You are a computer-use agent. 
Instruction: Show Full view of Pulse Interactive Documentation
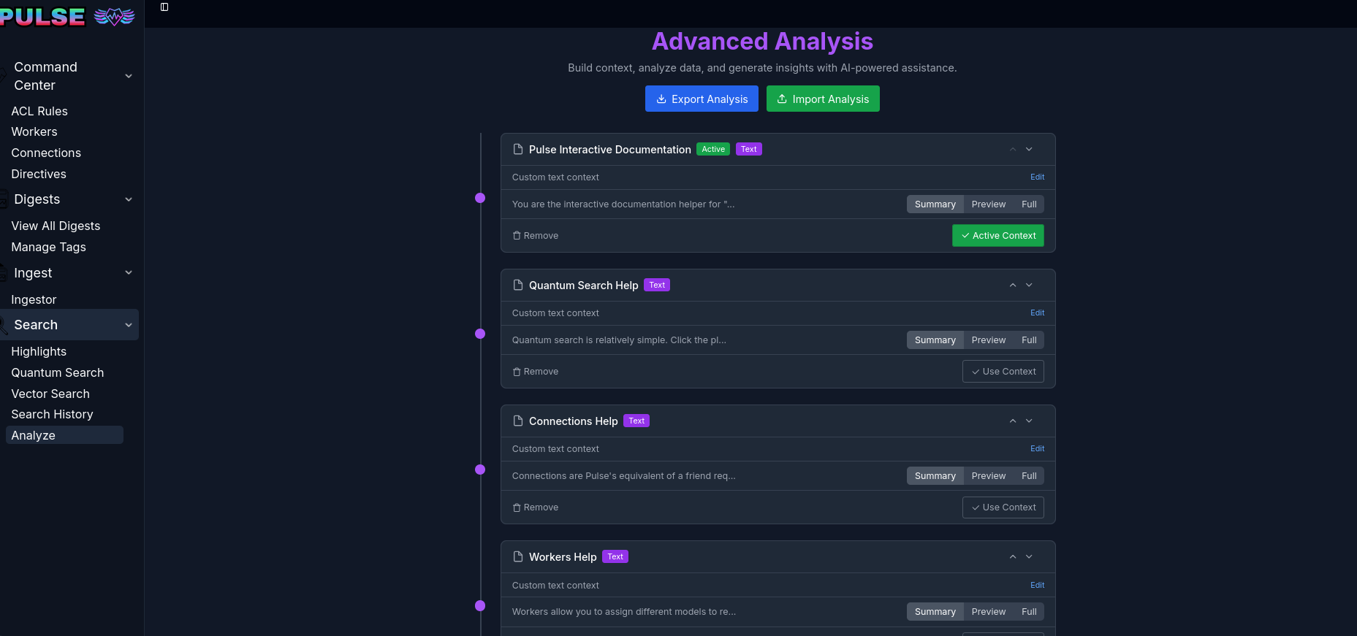tap(1029, 204)
